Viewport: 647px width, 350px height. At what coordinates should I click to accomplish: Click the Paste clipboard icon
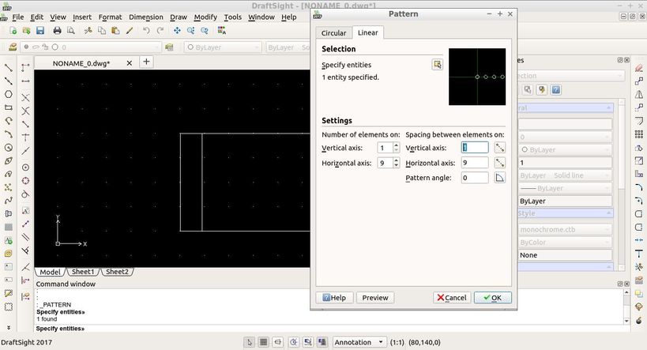pos(115,31)
